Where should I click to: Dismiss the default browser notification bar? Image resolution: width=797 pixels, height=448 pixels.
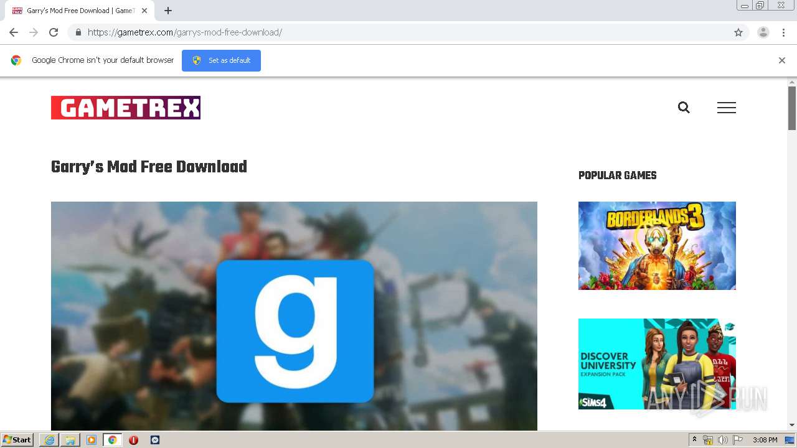pyautogui.click(x=782, y=60)
